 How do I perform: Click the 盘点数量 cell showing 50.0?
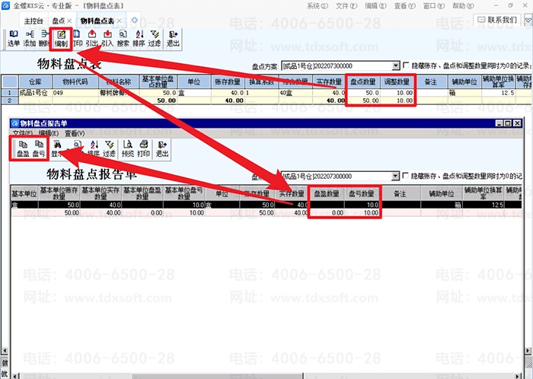click(x=363, y=93)
